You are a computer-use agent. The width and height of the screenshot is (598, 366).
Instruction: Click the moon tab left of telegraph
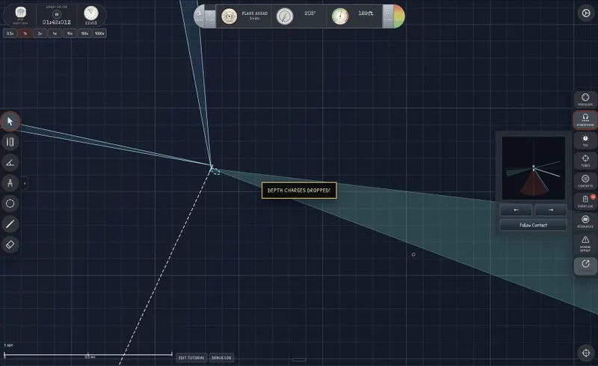pyautogui.click(x=199, y=16)
